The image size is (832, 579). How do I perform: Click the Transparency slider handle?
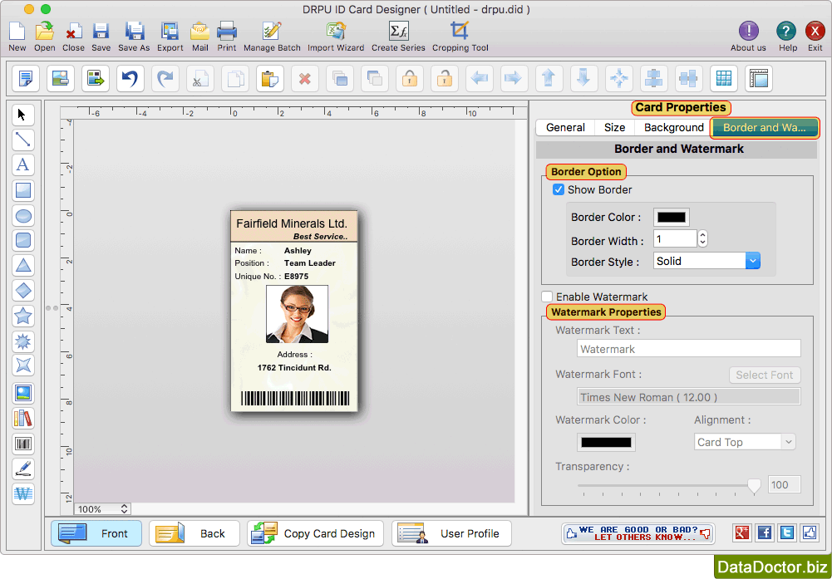click(754, 486)
